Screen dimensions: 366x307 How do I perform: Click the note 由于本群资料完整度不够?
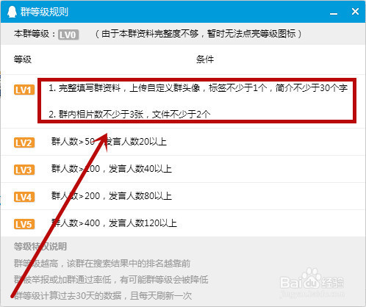198,34
